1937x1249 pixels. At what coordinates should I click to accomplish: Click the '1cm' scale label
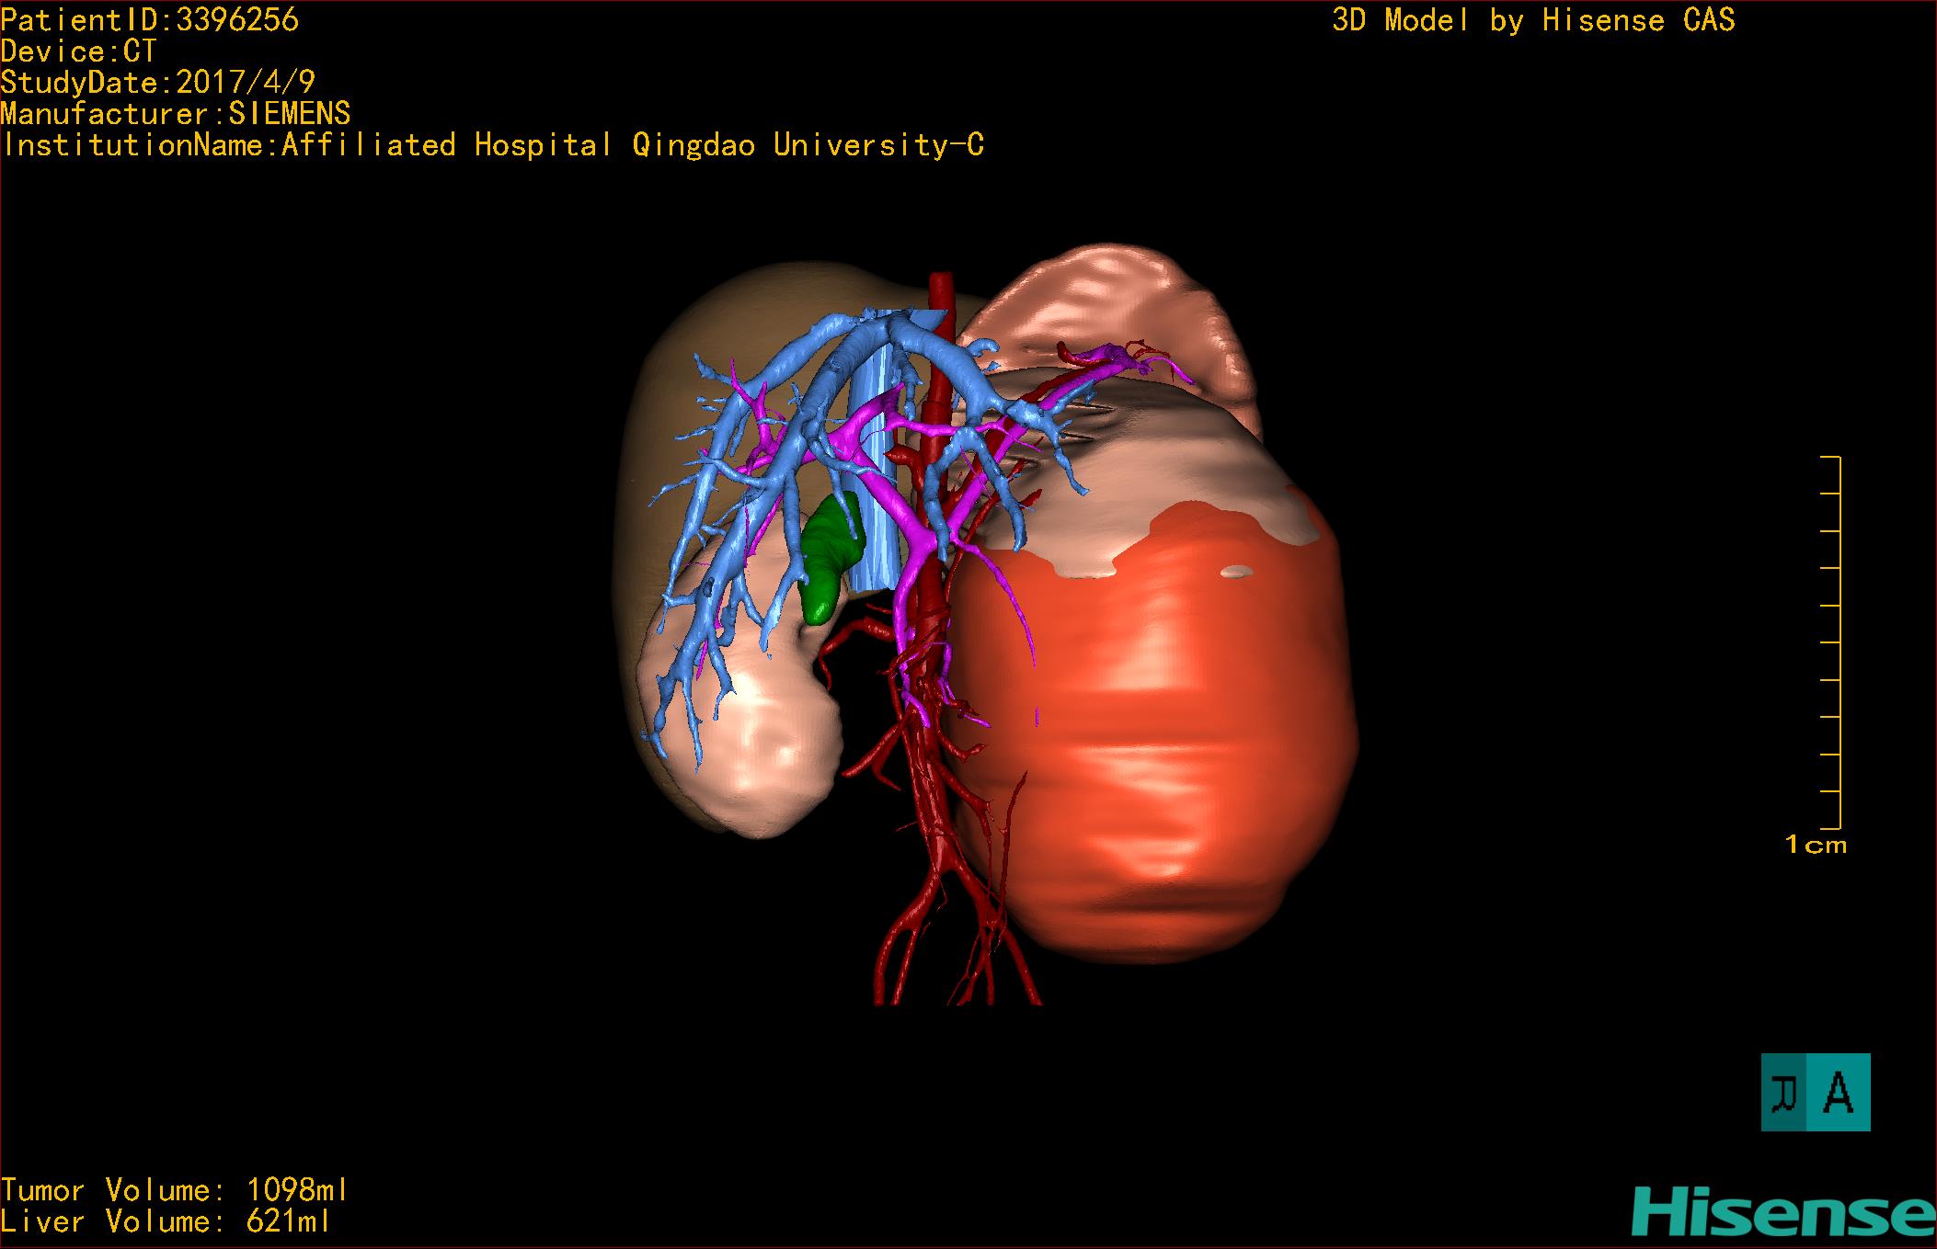(x=1816, y=845)
